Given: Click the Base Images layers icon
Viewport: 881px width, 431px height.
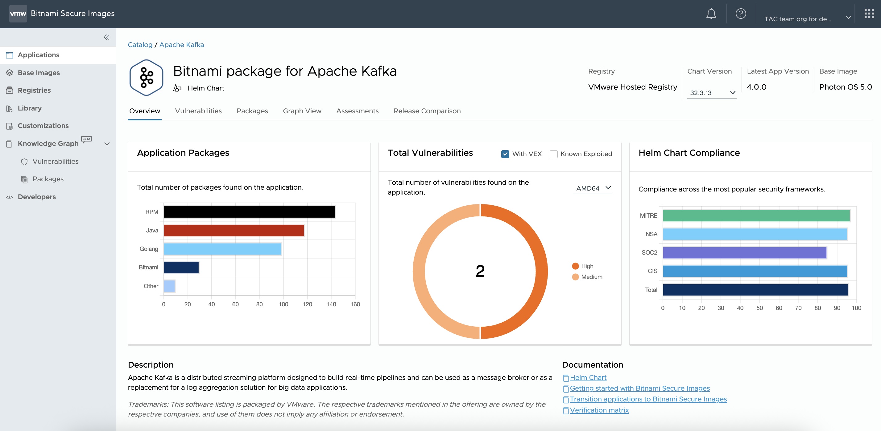Looking at the screenshot, I should point(10,73).
